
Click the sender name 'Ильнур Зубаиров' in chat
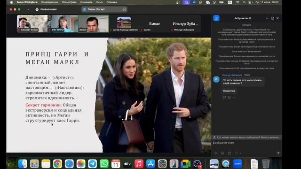[x=232, y=75]
